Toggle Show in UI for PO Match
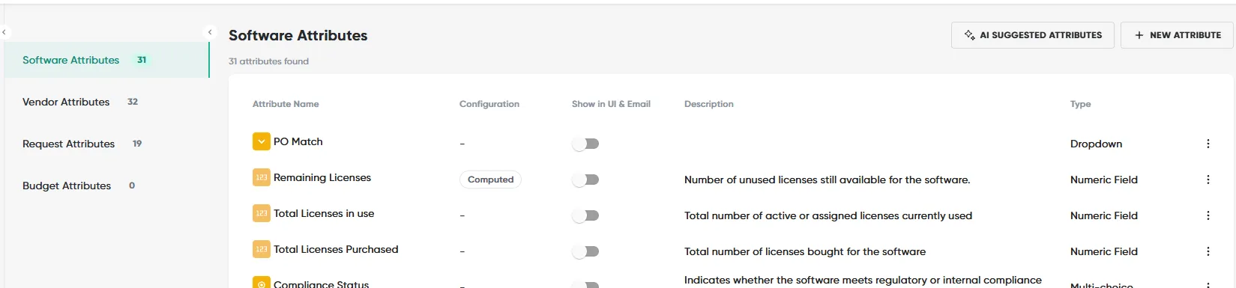 (x=585, y=144)
